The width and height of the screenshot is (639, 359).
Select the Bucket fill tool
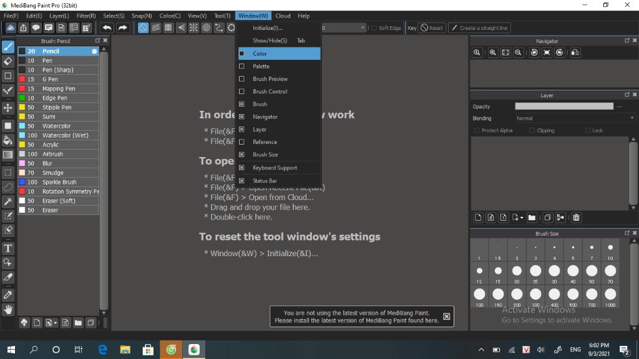pos(7,140)
